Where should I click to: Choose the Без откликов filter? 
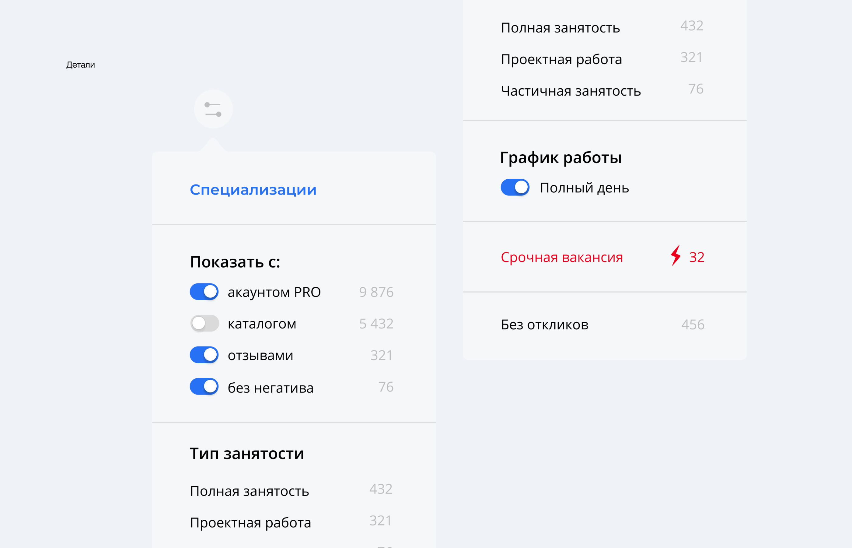[x=544, y=325]
